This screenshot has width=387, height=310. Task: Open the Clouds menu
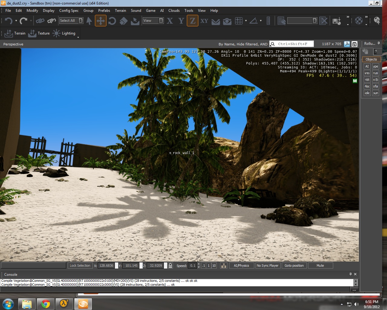tap(174, 11)
